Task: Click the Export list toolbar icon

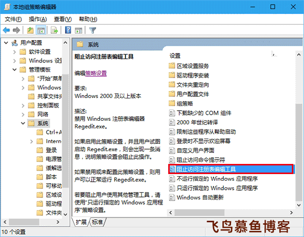Action: click(54, 30)
